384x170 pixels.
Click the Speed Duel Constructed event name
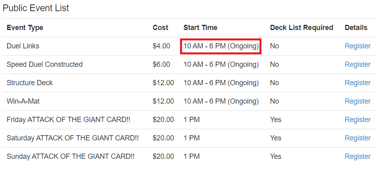tap(44, 64)
